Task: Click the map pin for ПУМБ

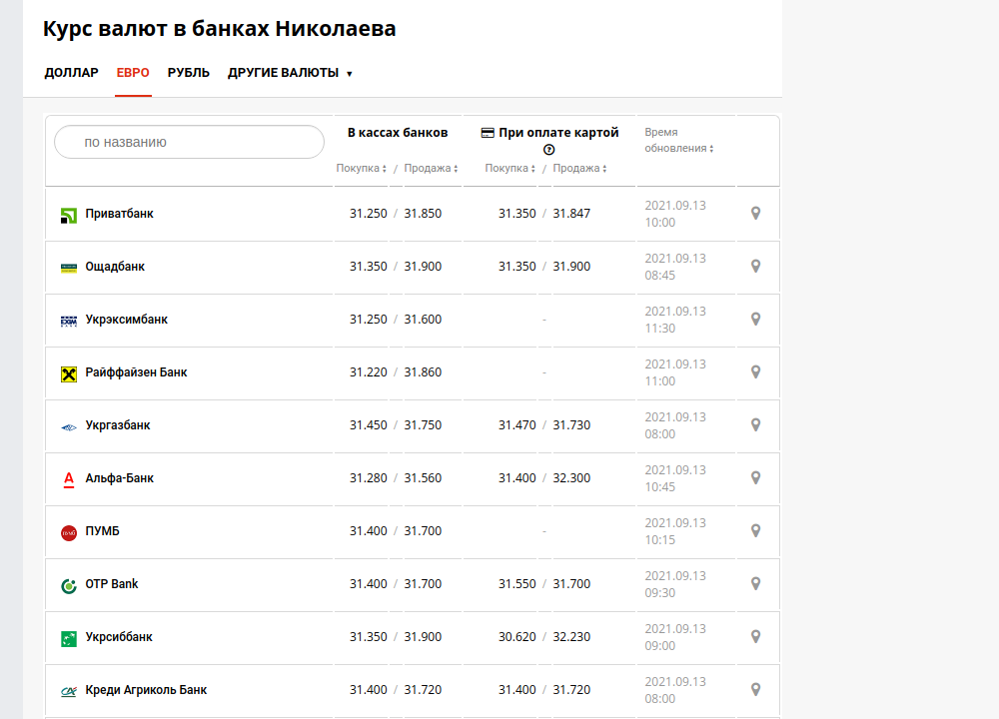Action: coord(755,530)
